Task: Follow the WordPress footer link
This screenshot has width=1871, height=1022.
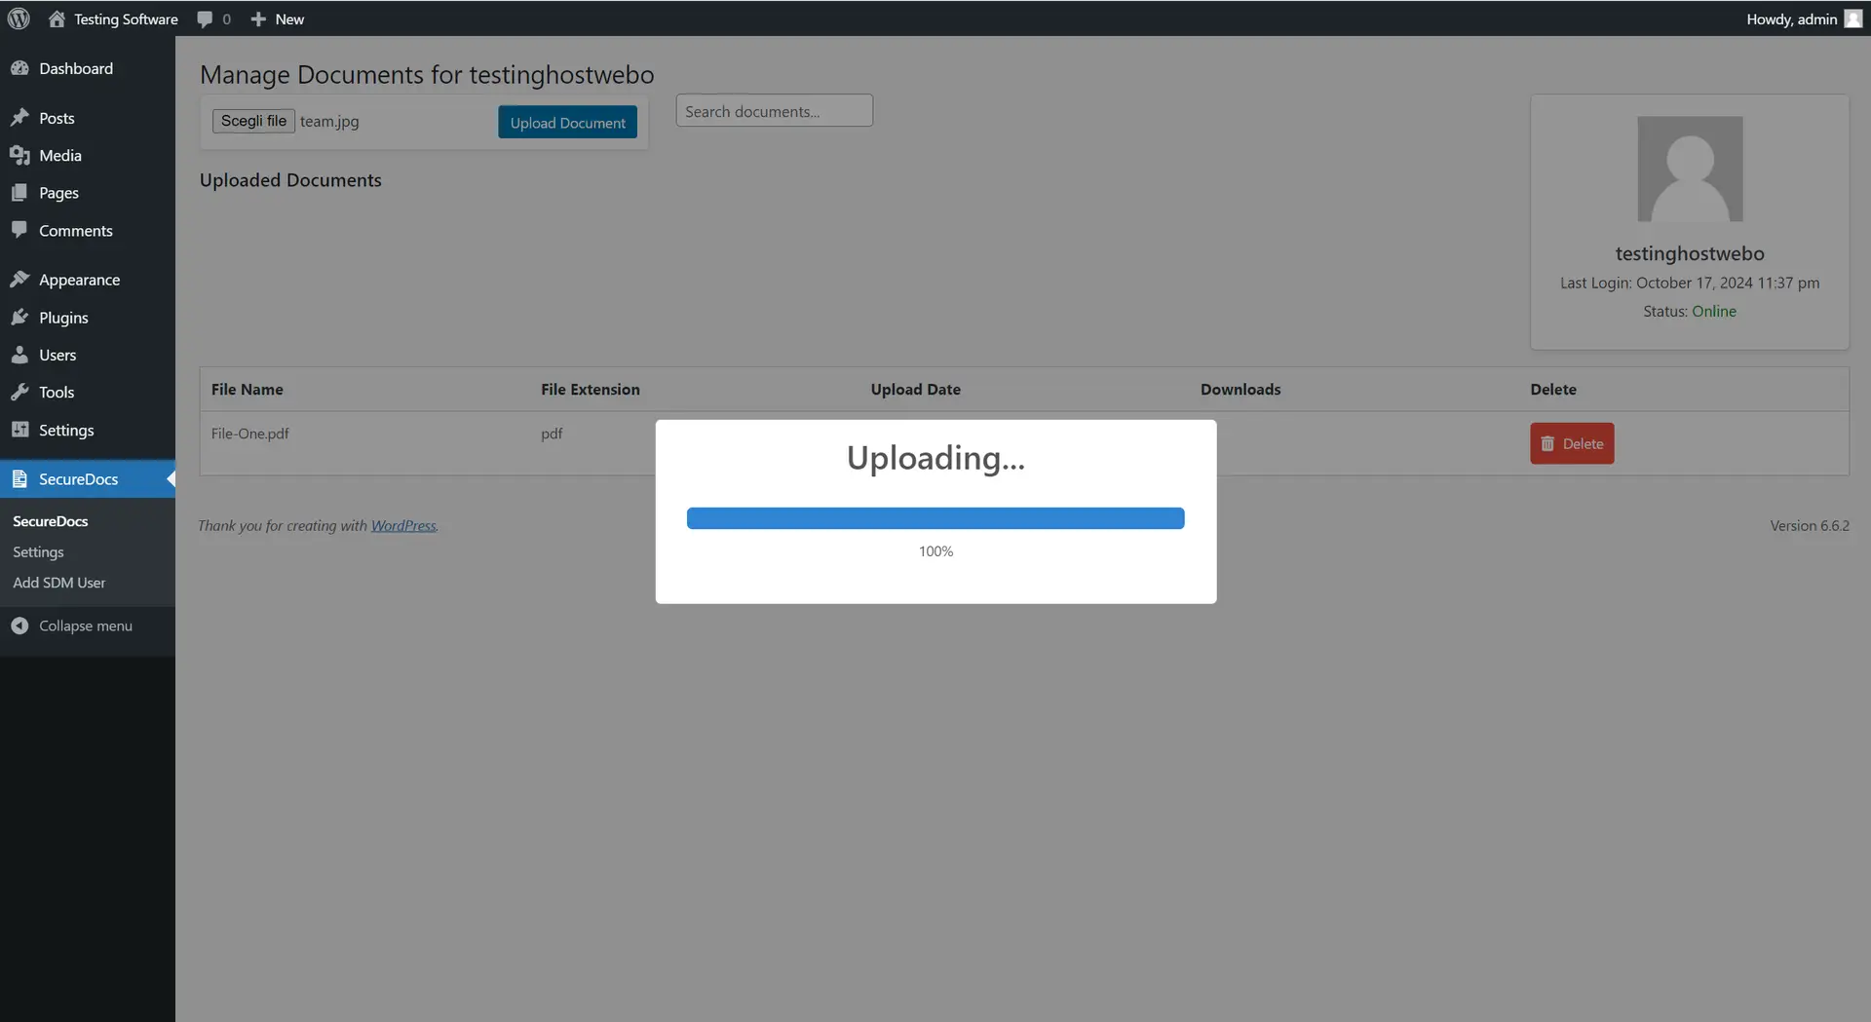Action: point(403,526)
